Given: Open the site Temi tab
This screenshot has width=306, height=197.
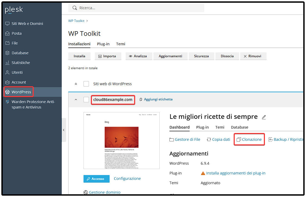Looking at the screenshot, I should tap(220, 127).
